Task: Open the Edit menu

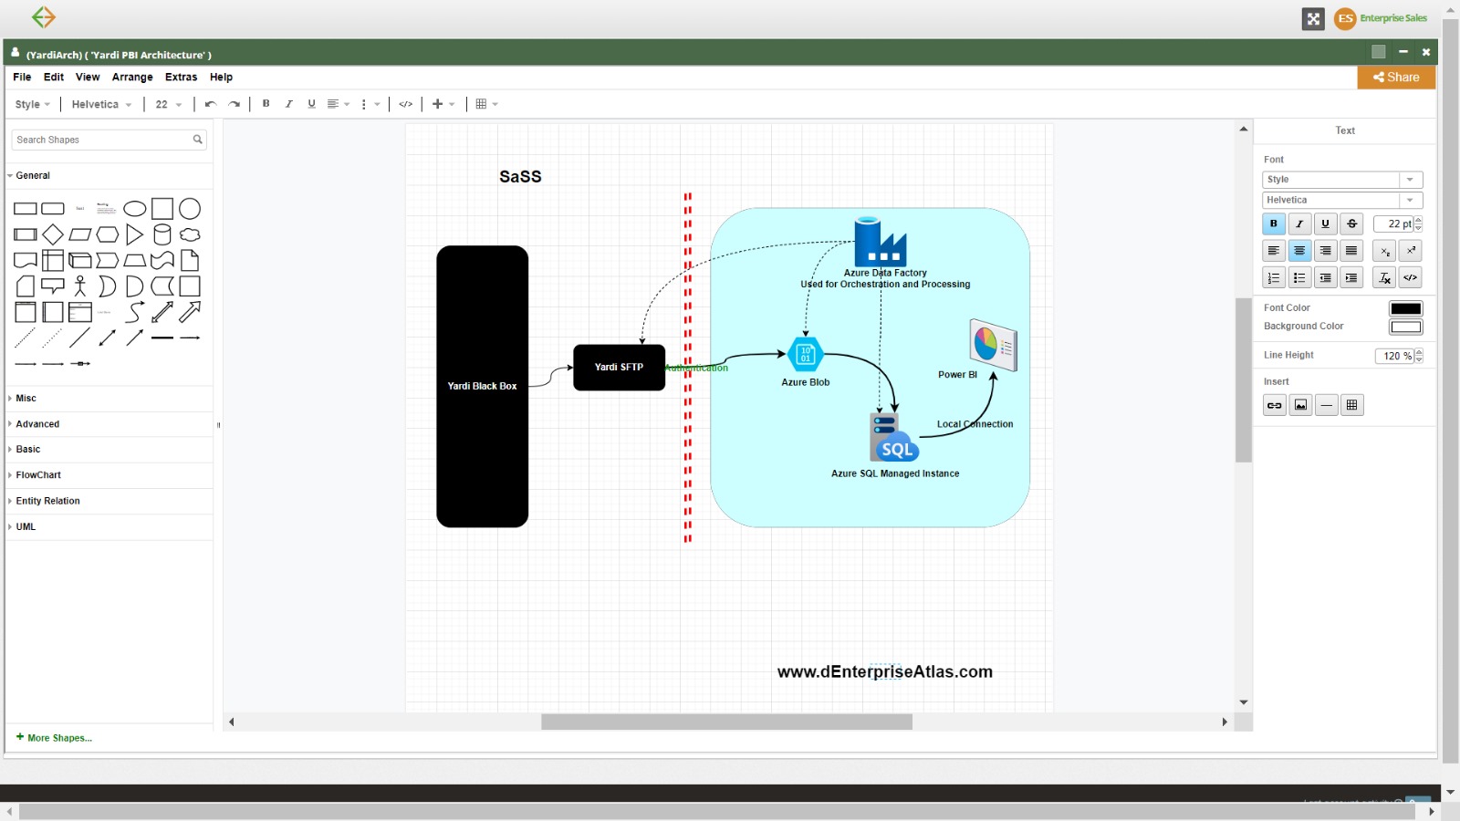Action: click(54, 78)
